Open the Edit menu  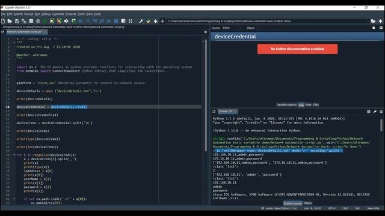[10, 14]
